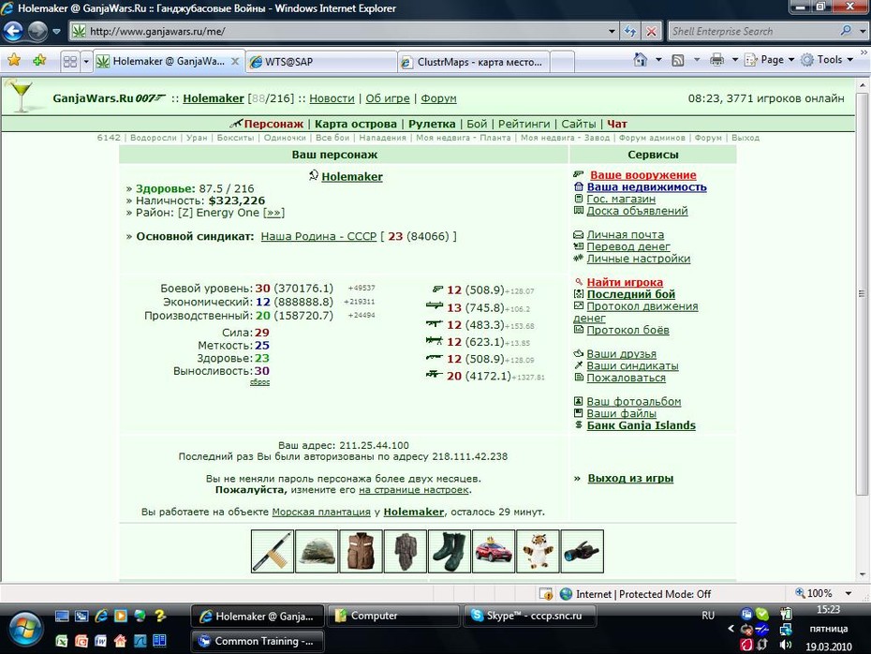The height and width of the screenshot is (654, 871).
Task: Click the green boots item thumbnail
Action: coord(450,551)
